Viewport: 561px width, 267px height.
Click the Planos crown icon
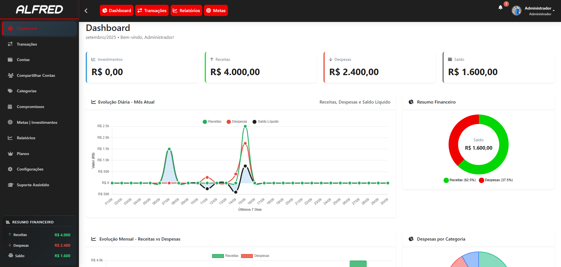10,154
